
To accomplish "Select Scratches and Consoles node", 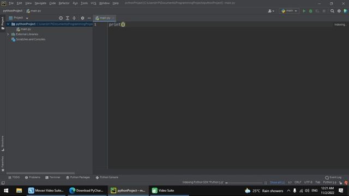I will pyautogui.click(x=28, y=39).
